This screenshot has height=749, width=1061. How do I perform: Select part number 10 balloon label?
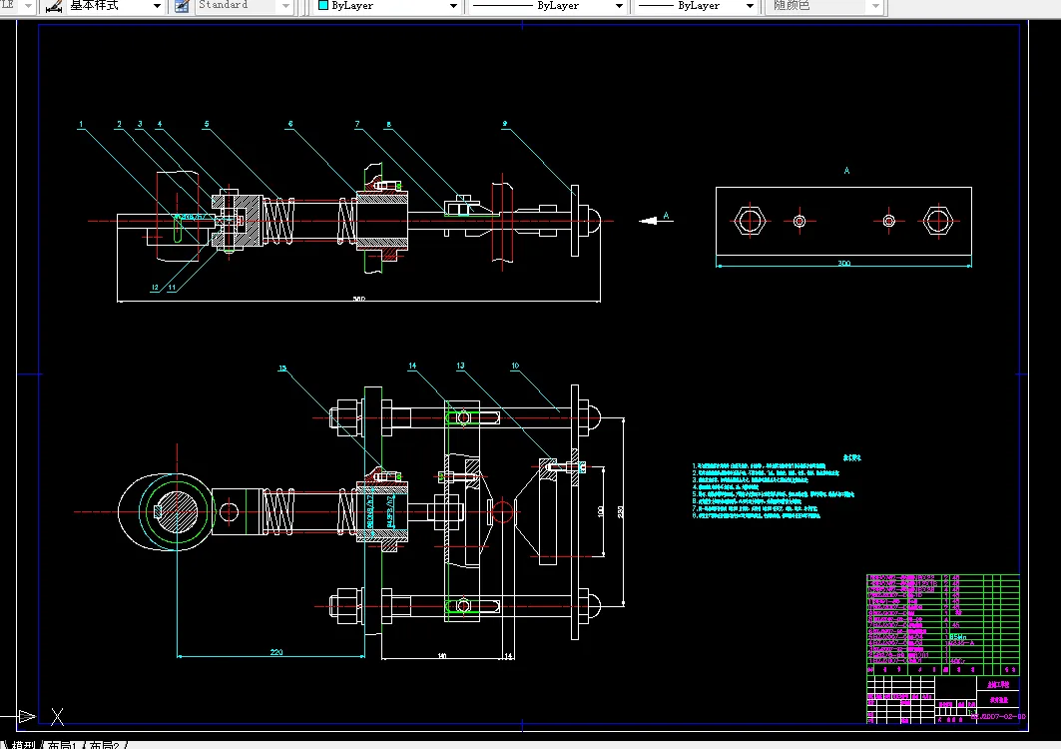[515, 366]
